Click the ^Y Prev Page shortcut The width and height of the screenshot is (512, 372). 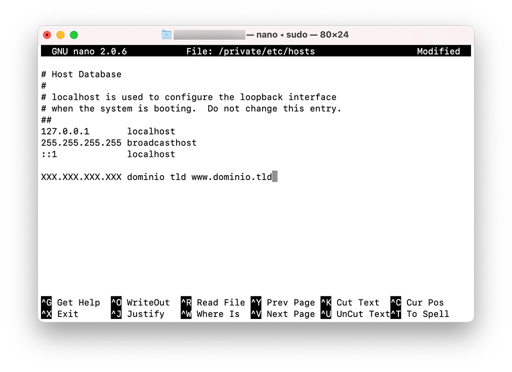tap(283, 302)
